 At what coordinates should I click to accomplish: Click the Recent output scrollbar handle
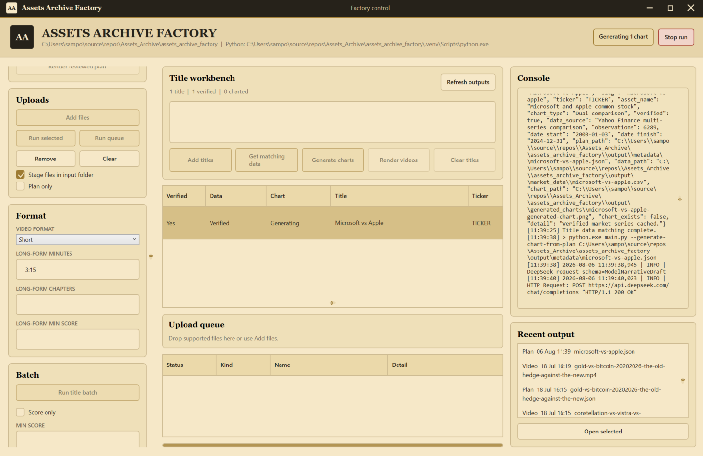coord(683,380)
